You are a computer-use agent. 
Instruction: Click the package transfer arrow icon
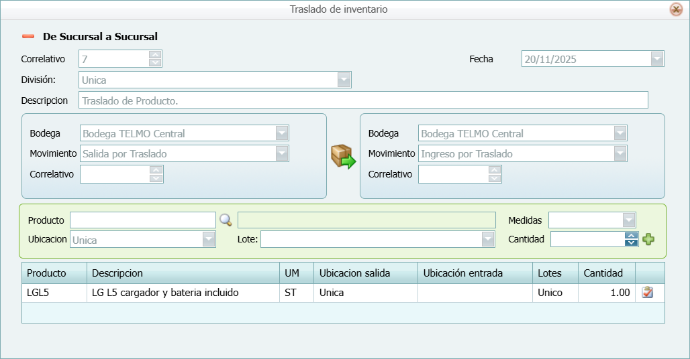coord(343,157)
